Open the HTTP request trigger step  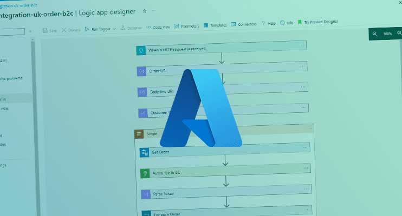tap(222, 48)
